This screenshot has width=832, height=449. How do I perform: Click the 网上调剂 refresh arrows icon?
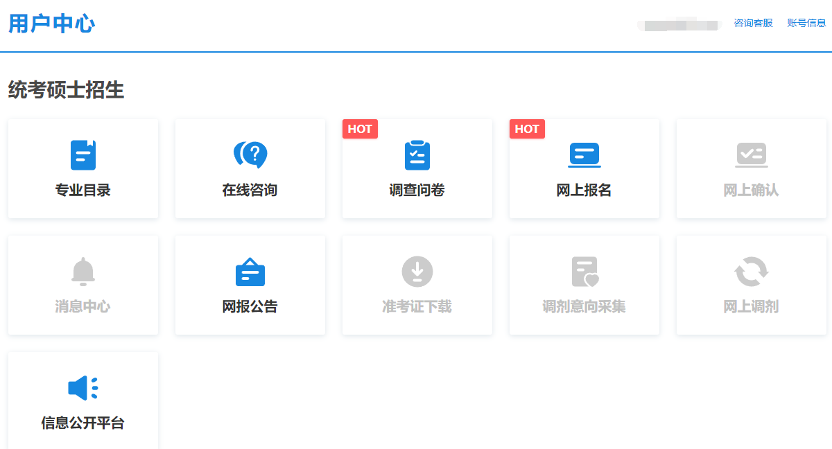(752, 271)
